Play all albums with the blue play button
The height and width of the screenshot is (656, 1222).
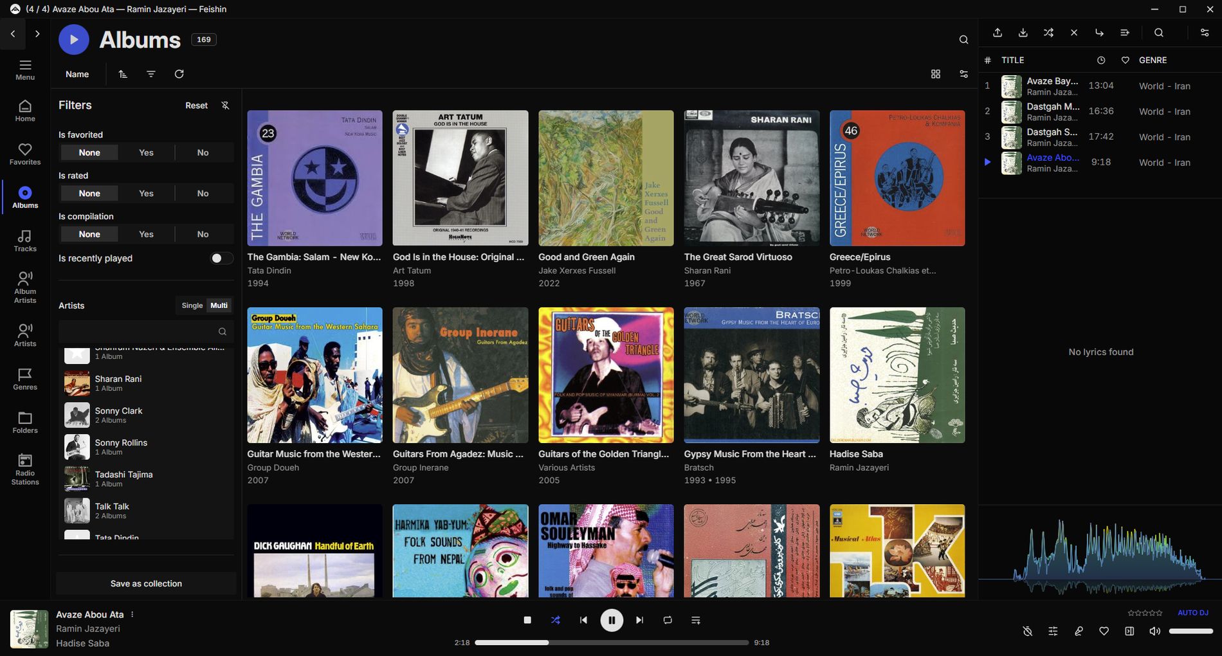pyautogui.click(x=74, y=40)
